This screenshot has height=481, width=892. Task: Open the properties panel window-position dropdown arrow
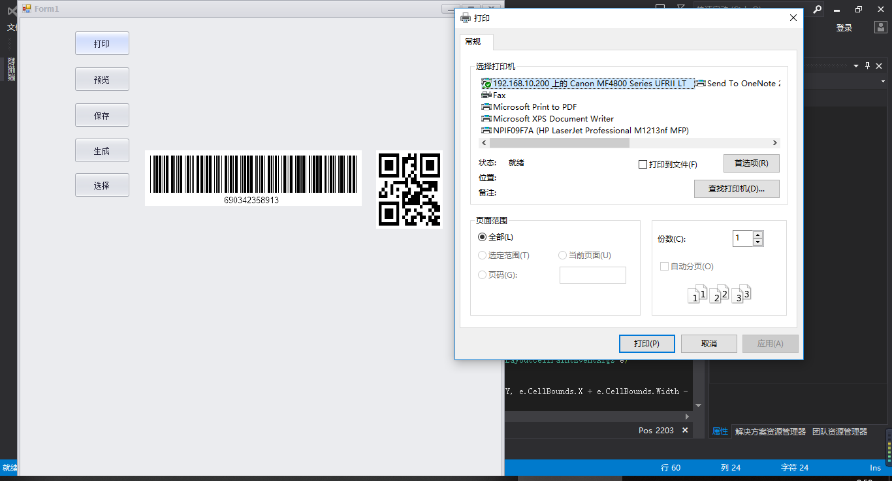point(855,65)
